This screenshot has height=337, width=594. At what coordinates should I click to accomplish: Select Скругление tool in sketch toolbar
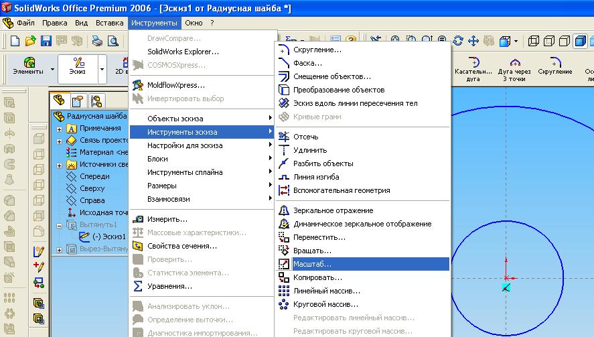[x=555, y=66]
